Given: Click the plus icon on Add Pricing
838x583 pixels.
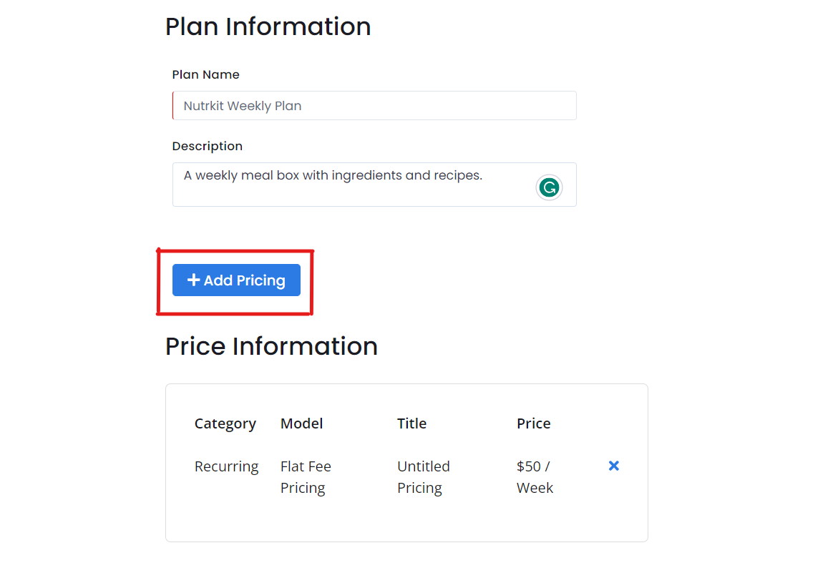Looking at the screenshot, I should coord(193,280).
